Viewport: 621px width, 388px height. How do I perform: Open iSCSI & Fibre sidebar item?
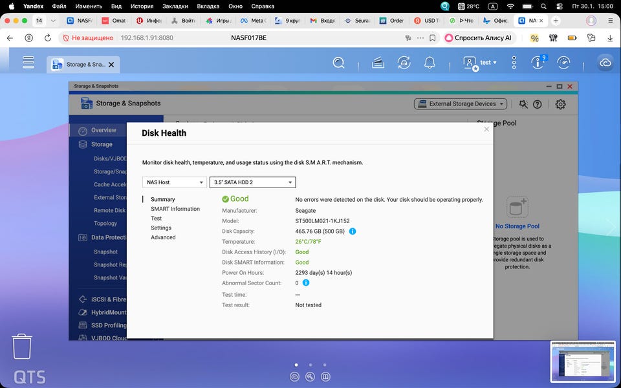tap(102, 299)
